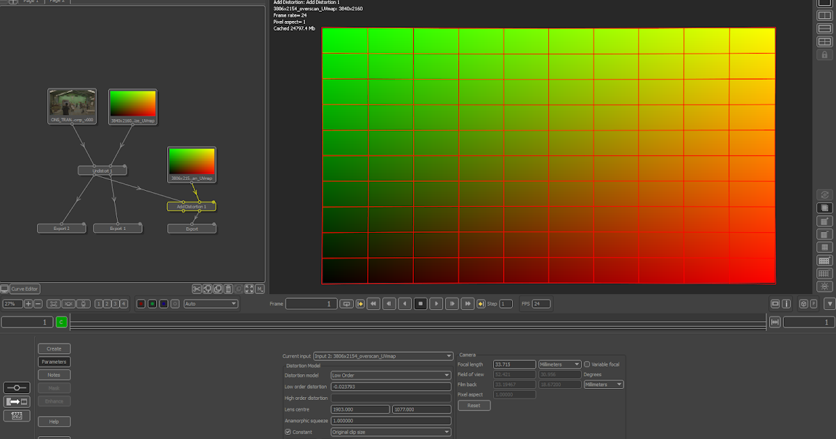Viewport: 836px width, 439px height.
Task: Click the red channel swatch in the viewer toolbar
Action: [x=140, y=303]
